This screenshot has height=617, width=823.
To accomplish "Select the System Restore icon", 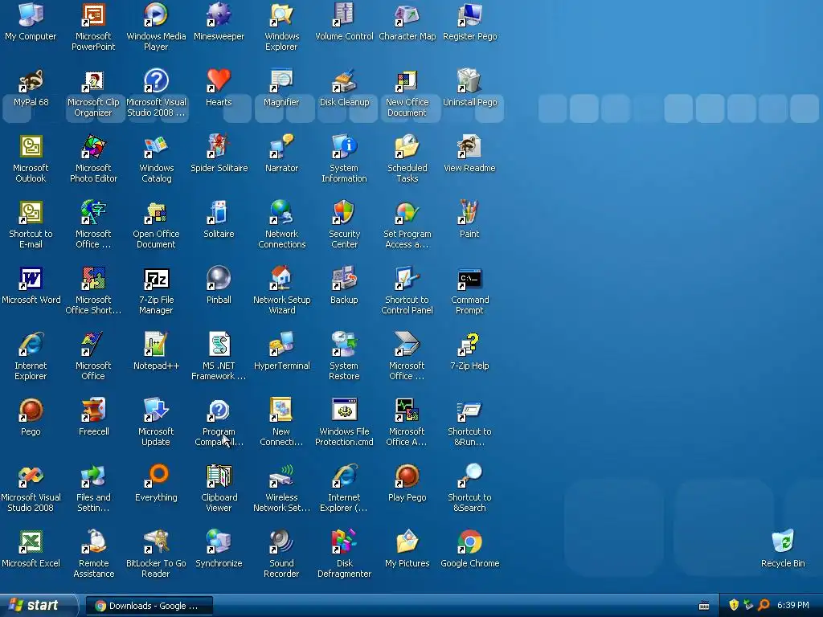I will [344, 344].
